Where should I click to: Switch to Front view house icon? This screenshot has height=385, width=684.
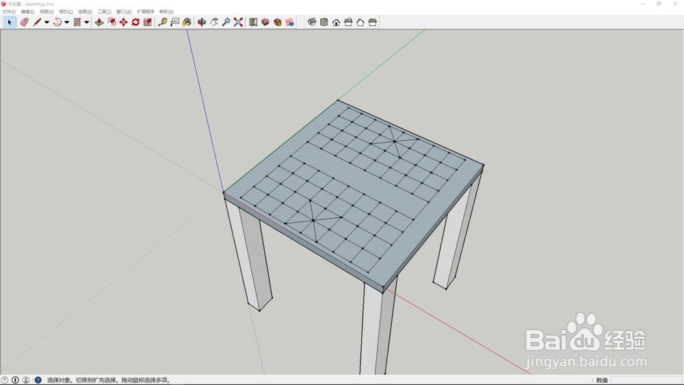pos(336,23)
